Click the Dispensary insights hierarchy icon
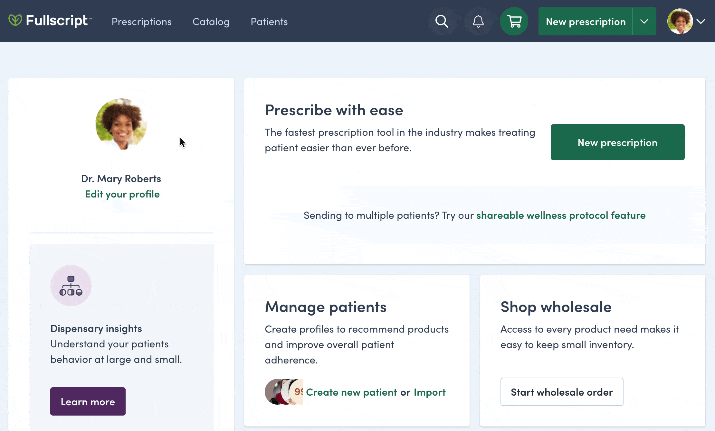The width and height of the screenshot is (715, 431). pos(71,286)
